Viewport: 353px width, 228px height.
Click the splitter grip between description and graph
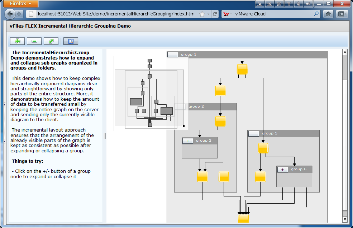click(x=105, y=136)
